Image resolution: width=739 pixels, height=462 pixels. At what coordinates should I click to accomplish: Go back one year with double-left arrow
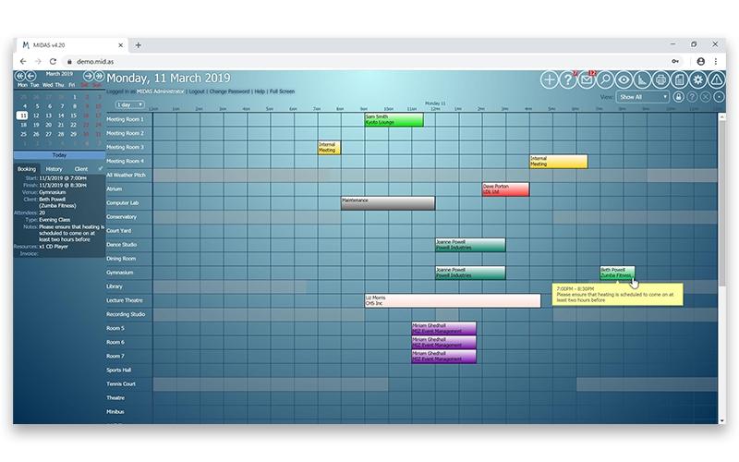coord(19,76)
